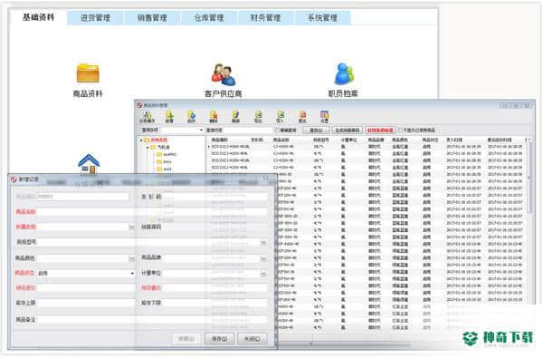Open the 商品资料 folder icon

pos(88,73)
